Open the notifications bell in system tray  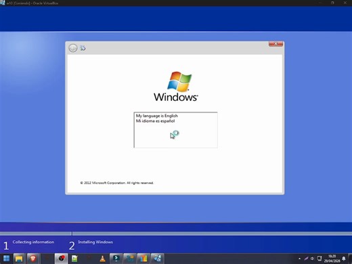[344, 259]
